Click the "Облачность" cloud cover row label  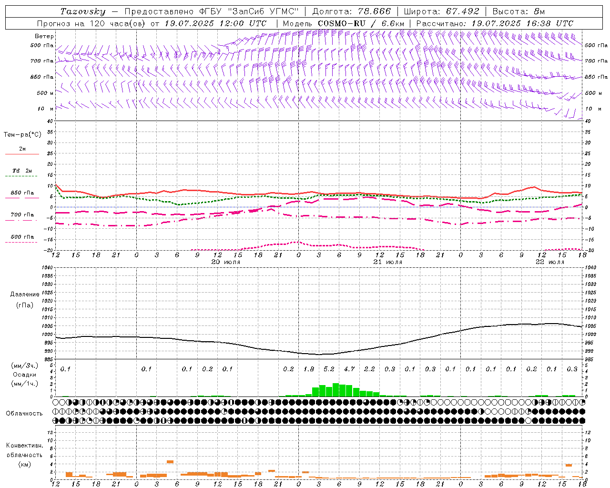tap(24, 414)
